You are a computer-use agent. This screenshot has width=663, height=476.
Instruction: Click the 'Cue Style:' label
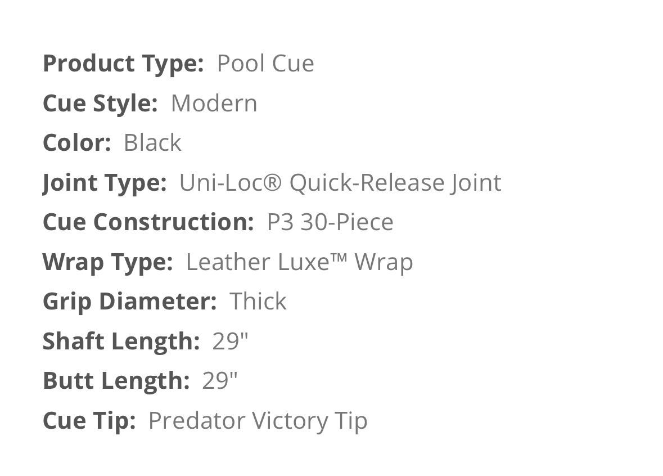click(100, 104)
